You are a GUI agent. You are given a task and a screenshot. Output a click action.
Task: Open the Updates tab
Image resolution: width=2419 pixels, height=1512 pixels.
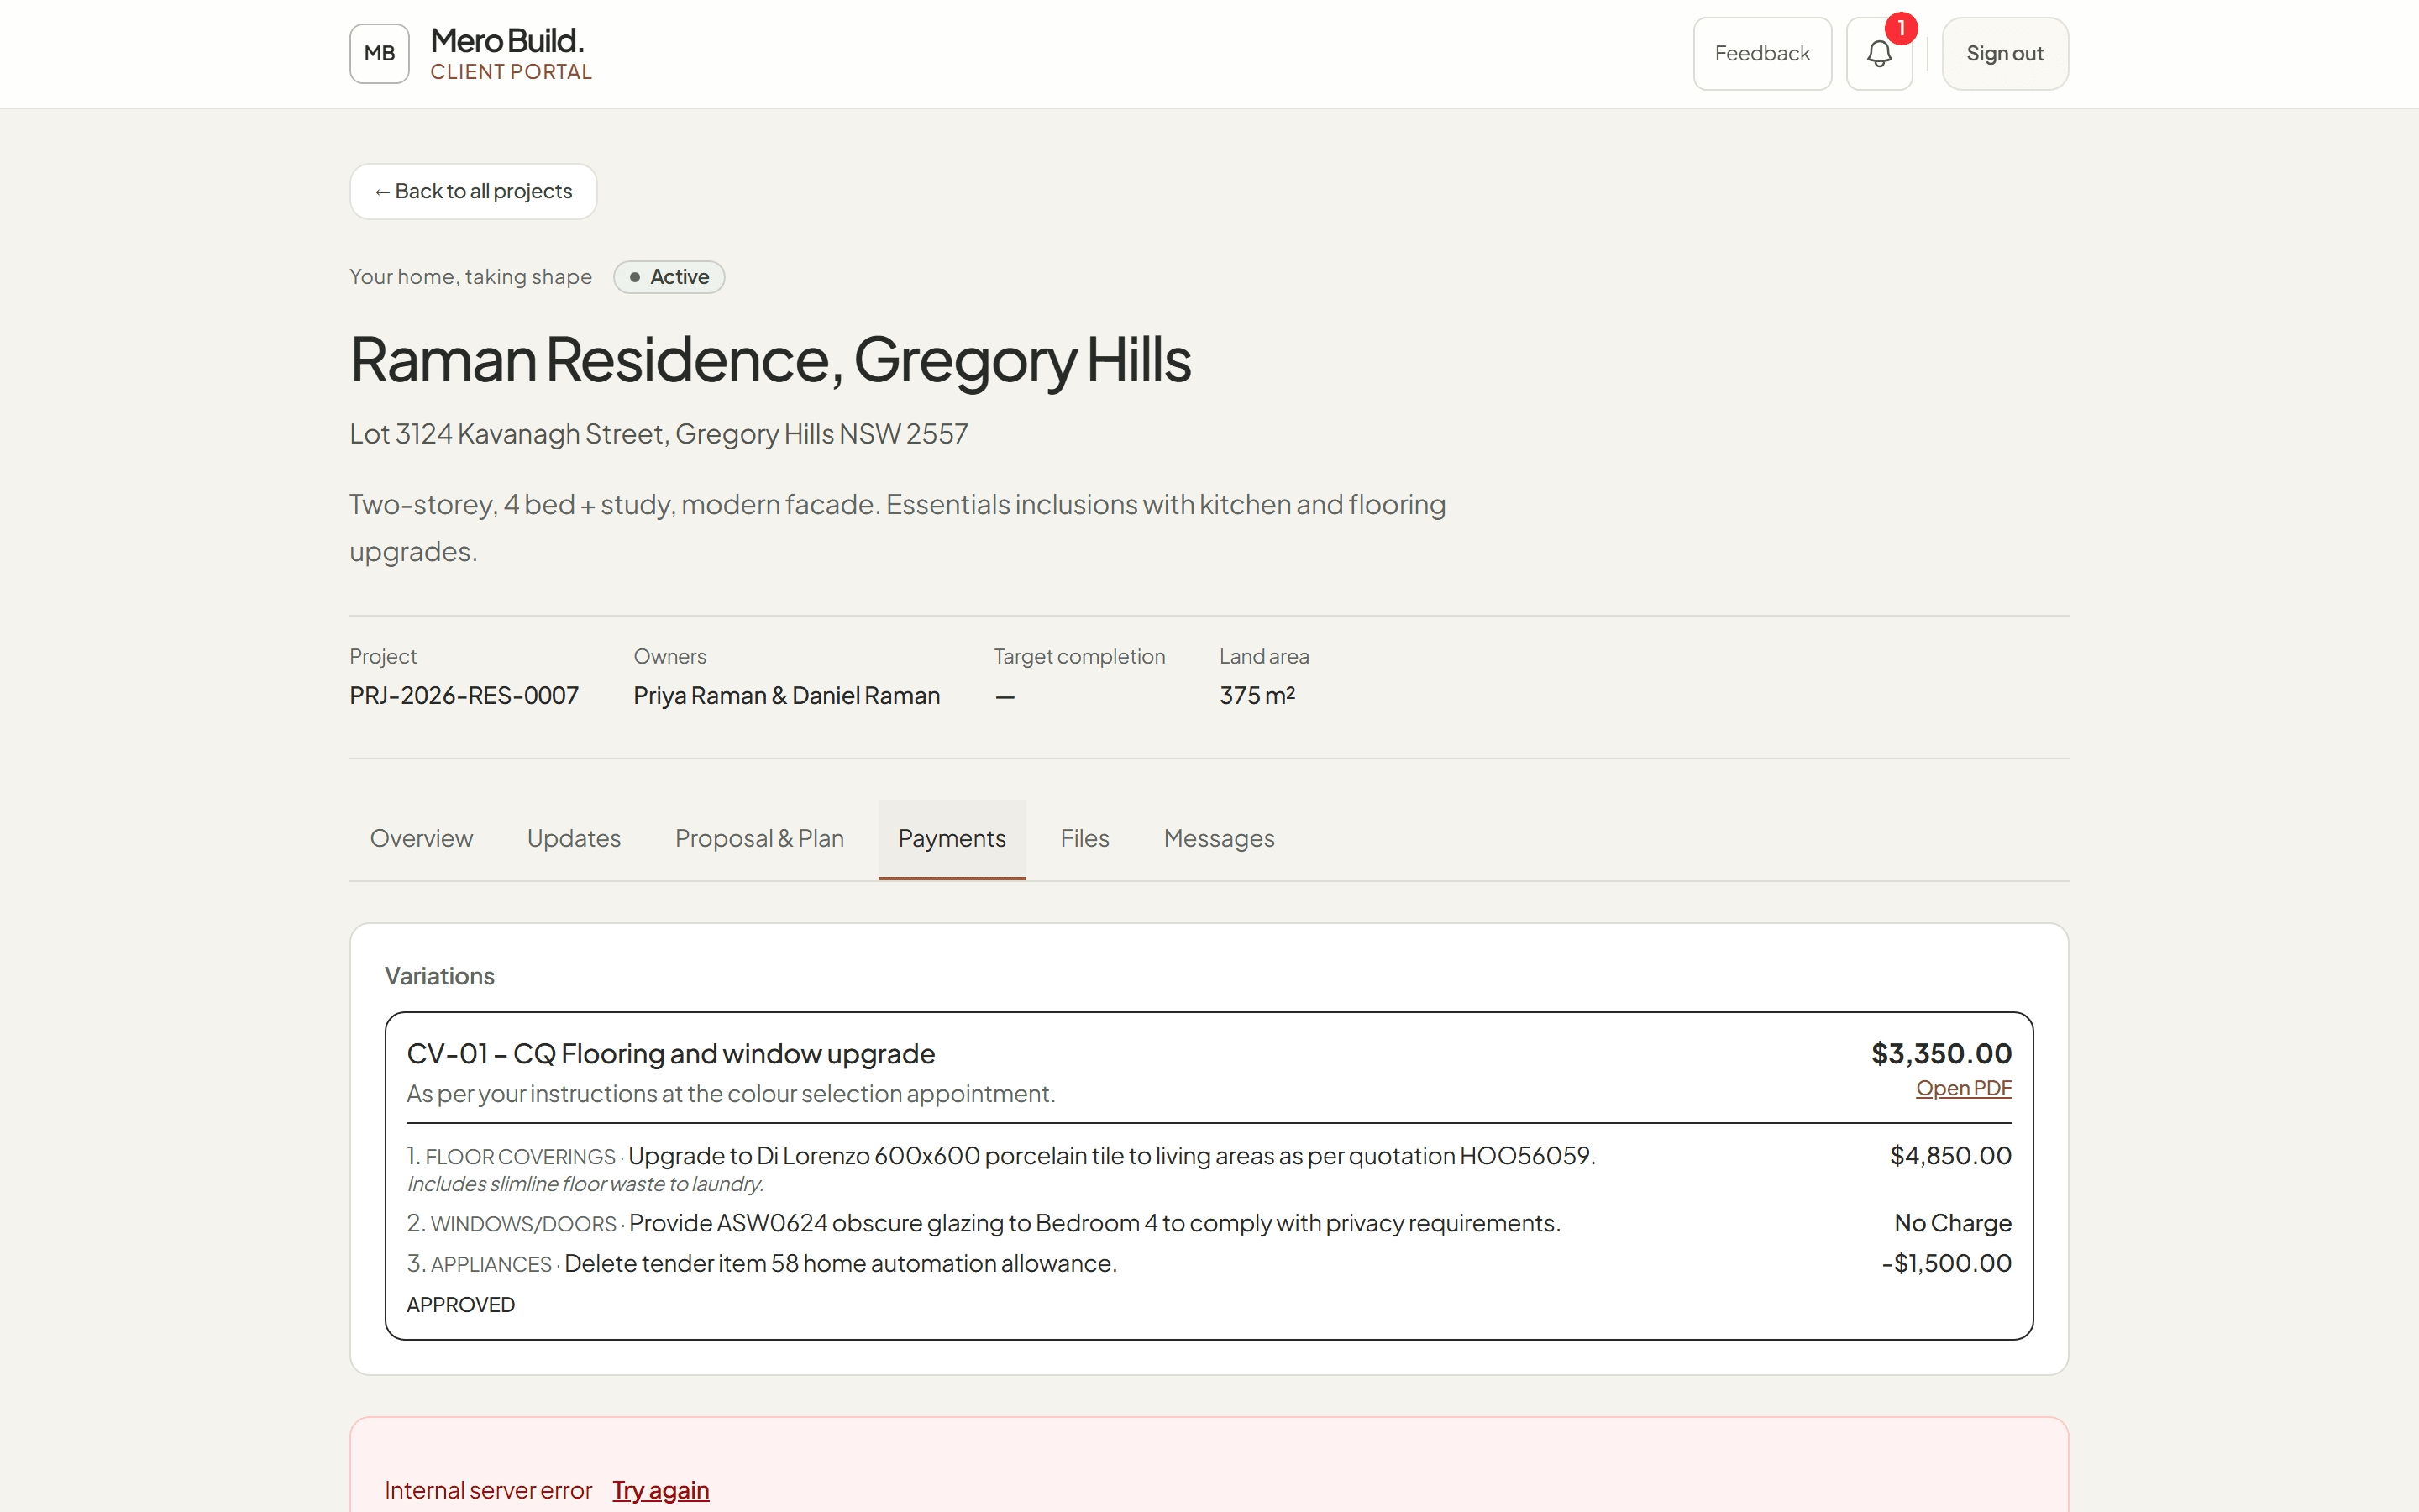[x=574, y=838]
